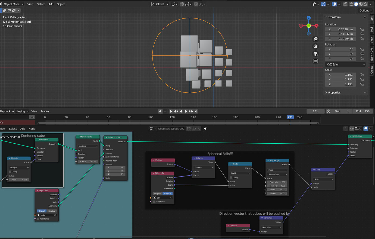
Task: Lock the Location X value
Action: pyautogui.click(x=362, y=29)
